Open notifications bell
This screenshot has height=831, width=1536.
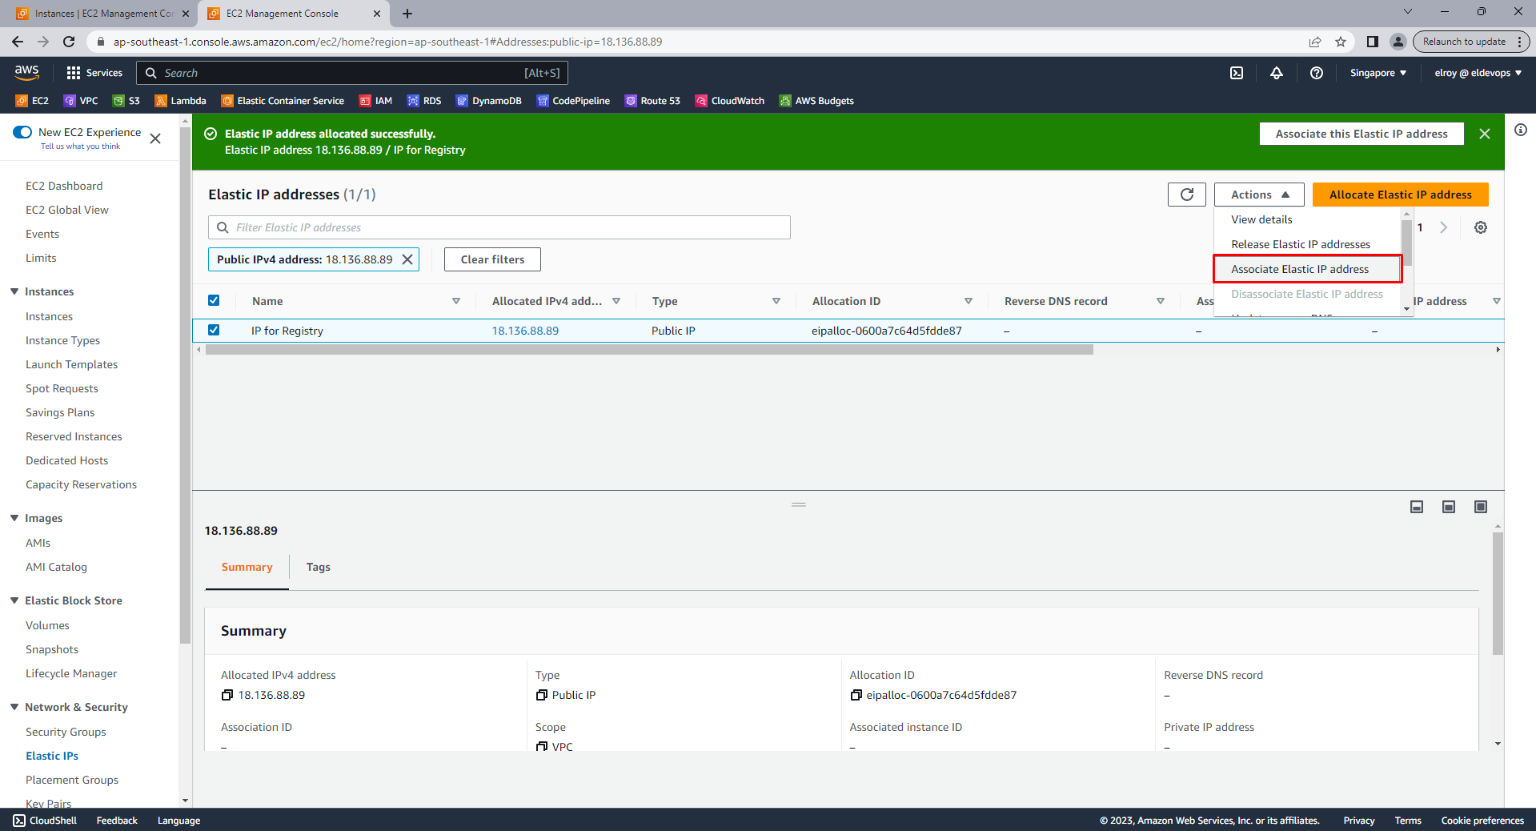(1277, 73)
